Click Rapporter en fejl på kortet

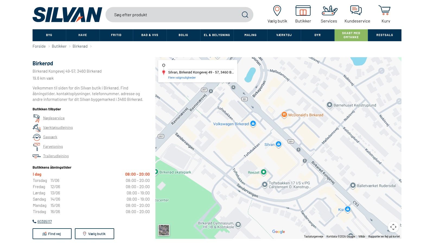(384, 236)
